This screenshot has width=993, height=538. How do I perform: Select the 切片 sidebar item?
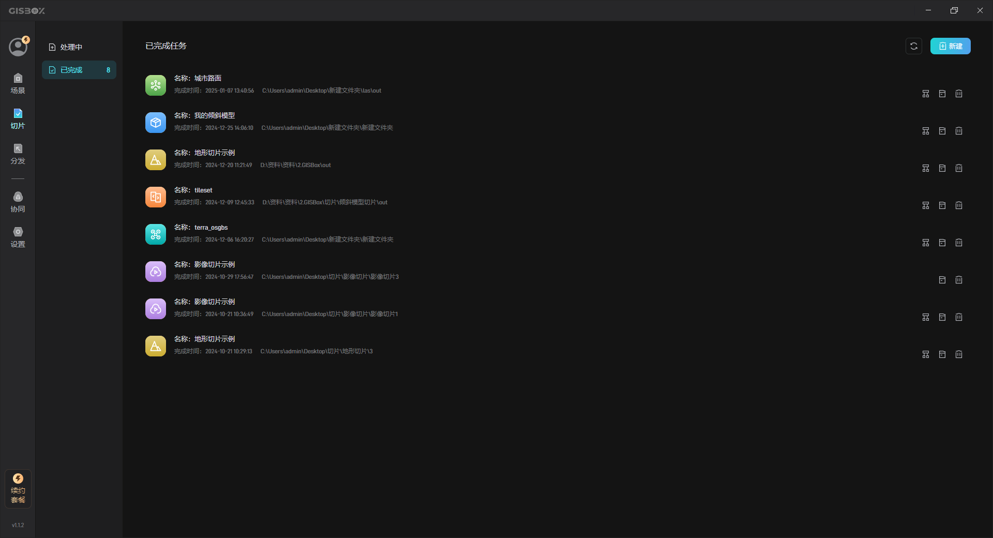tap(18, 119)
